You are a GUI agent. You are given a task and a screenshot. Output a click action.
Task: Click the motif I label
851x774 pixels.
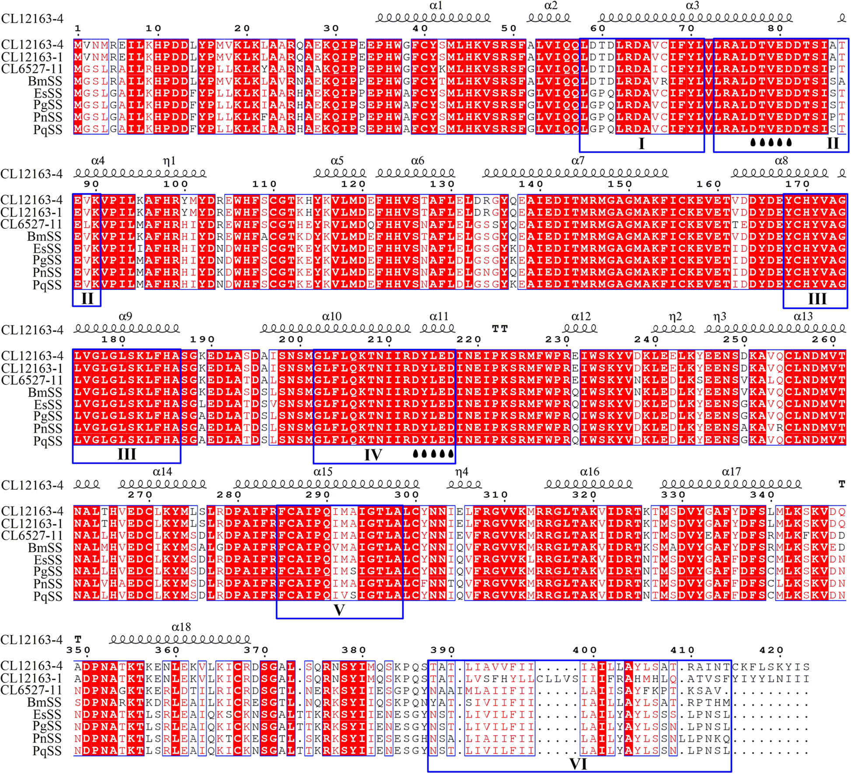[x=642, y=143]
